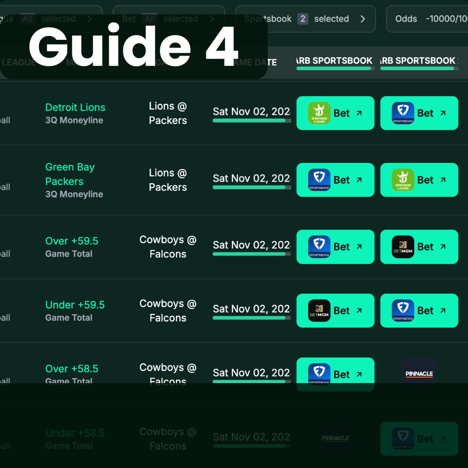Click BetMGM icon in Over +59.5 row

403,247
